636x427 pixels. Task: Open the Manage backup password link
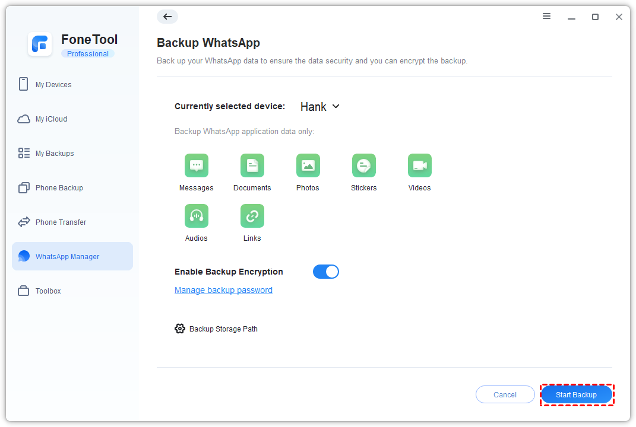coord(223,290)
